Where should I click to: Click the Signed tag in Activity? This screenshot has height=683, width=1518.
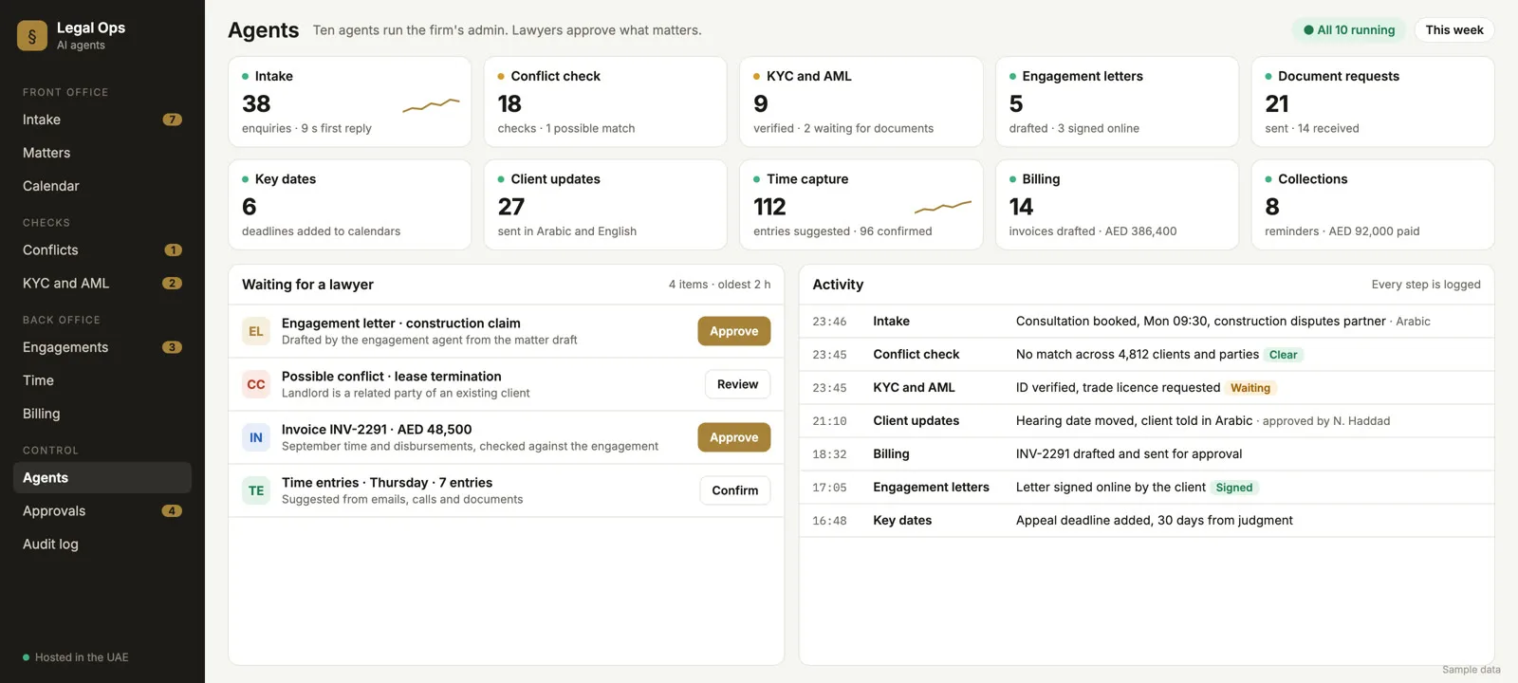tap(1234, 488)
